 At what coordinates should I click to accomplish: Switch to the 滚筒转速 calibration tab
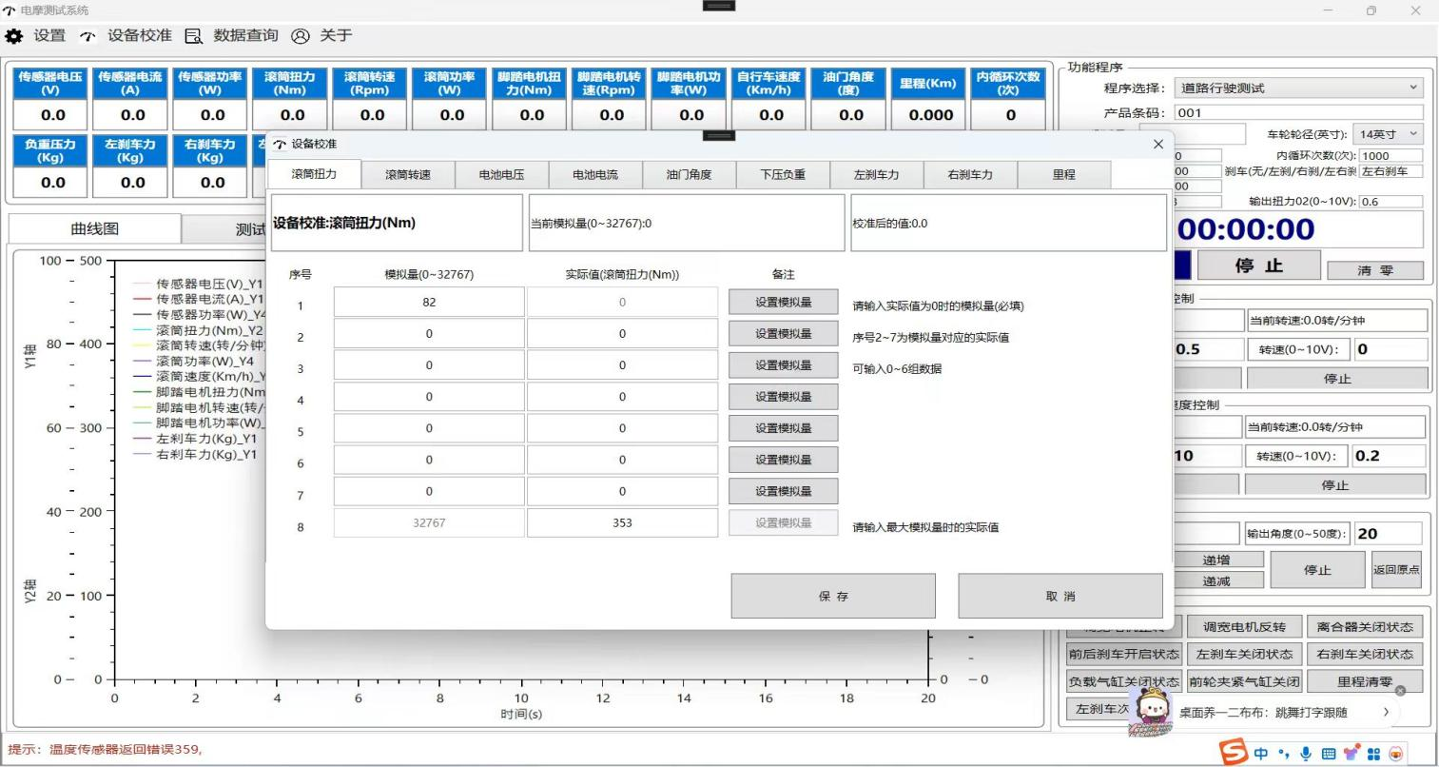tap(410, 174)
